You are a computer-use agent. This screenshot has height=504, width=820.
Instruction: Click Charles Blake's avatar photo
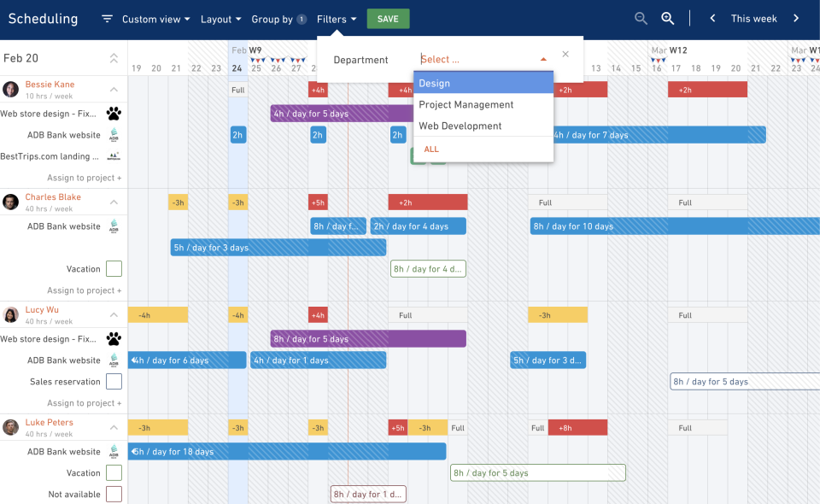tap(10, 202)
